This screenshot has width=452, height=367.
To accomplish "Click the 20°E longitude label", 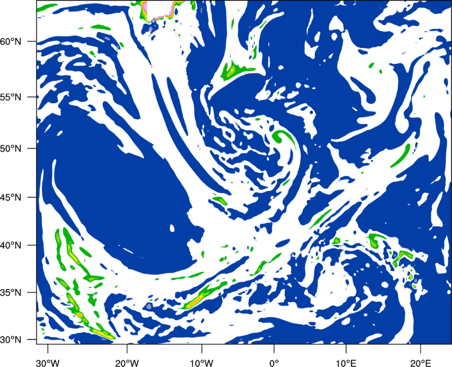I will point(420,363).
